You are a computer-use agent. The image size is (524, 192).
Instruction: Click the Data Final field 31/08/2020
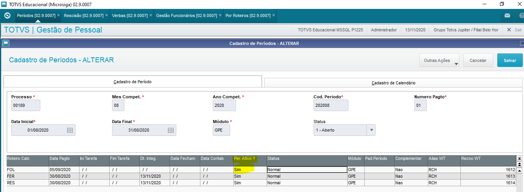tap(144, 130)
